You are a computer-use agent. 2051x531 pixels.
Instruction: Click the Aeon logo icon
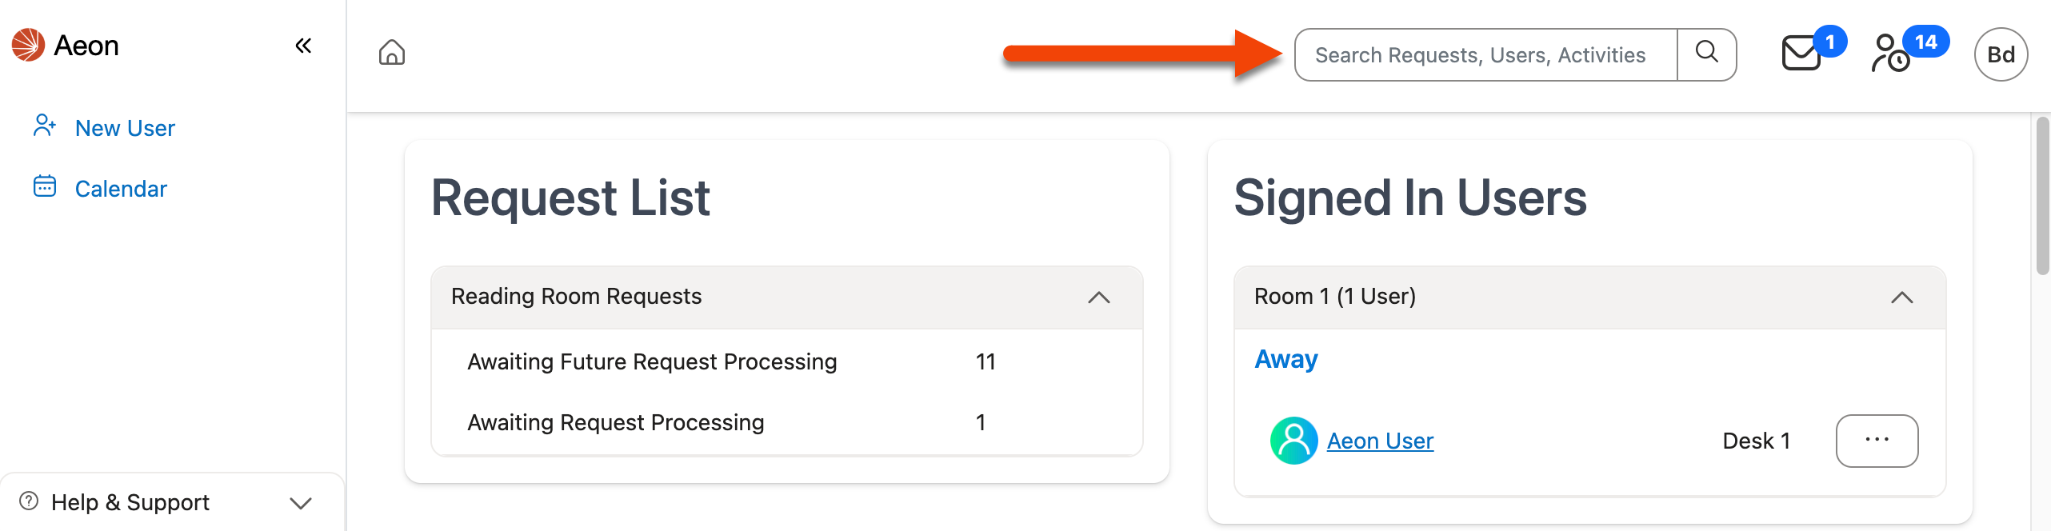28,45
